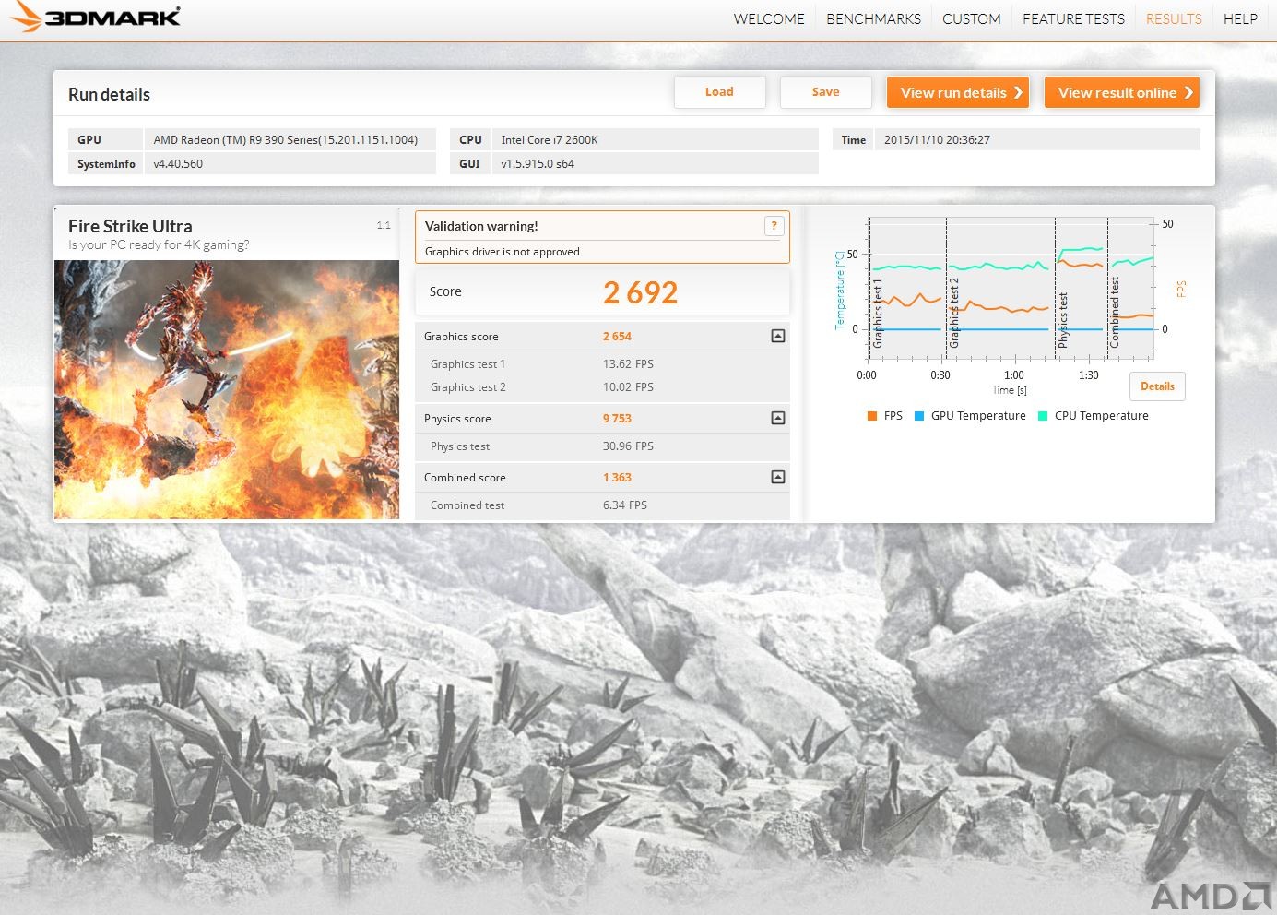The image size is (1277, 915).
Task: Select the Results tab
Action: pyautogui.click(x=1174, y=18)
